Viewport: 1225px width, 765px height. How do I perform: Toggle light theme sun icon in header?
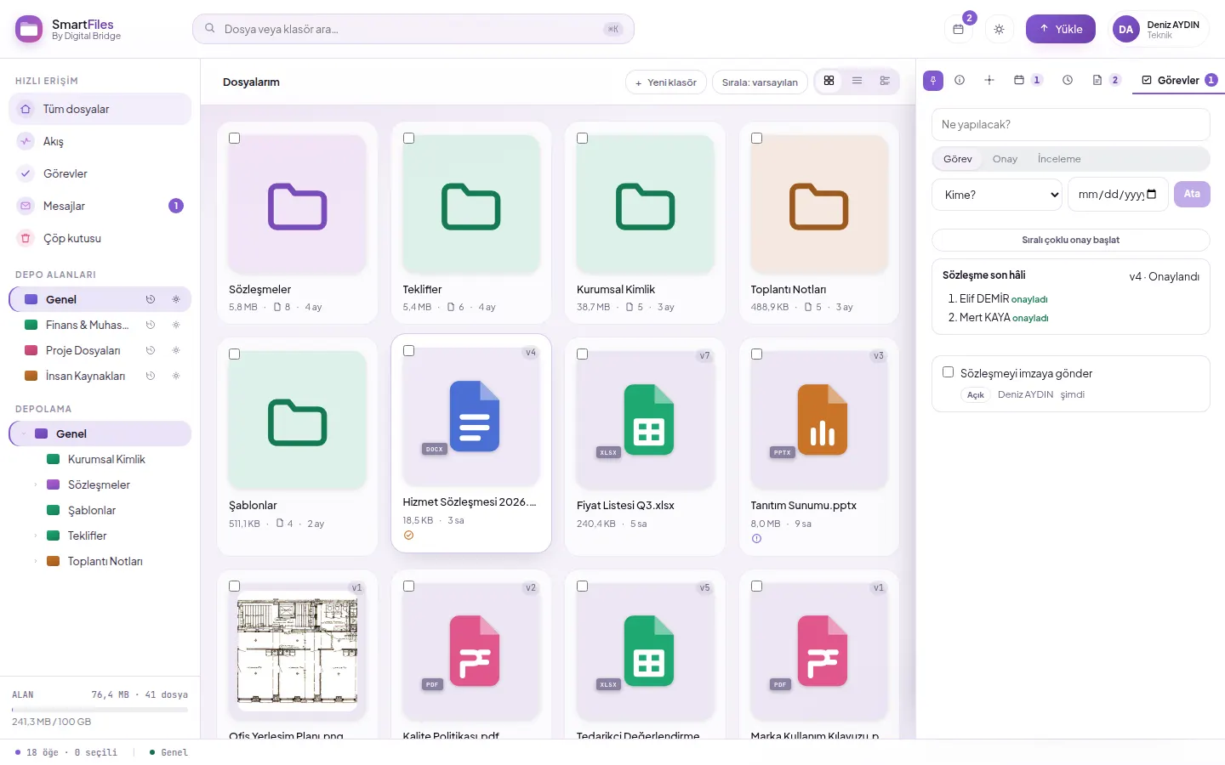(999, 29)
